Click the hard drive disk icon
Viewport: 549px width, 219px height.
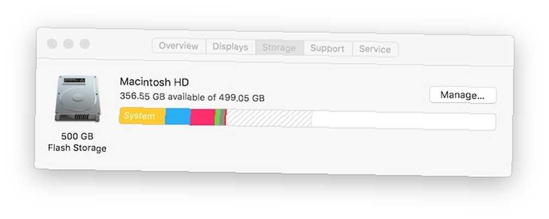click(78, 99)
